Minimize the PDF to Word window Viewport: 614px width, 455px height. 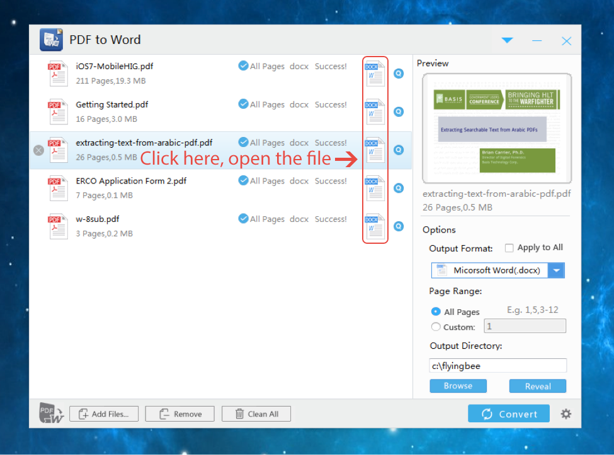537,41
